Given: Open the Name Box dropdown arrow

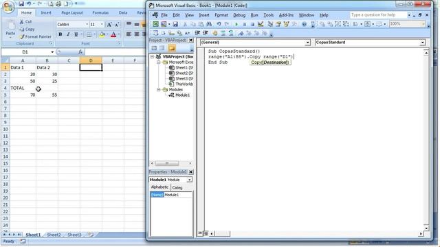Looking at the screenshot, I should tap(52, 52).
